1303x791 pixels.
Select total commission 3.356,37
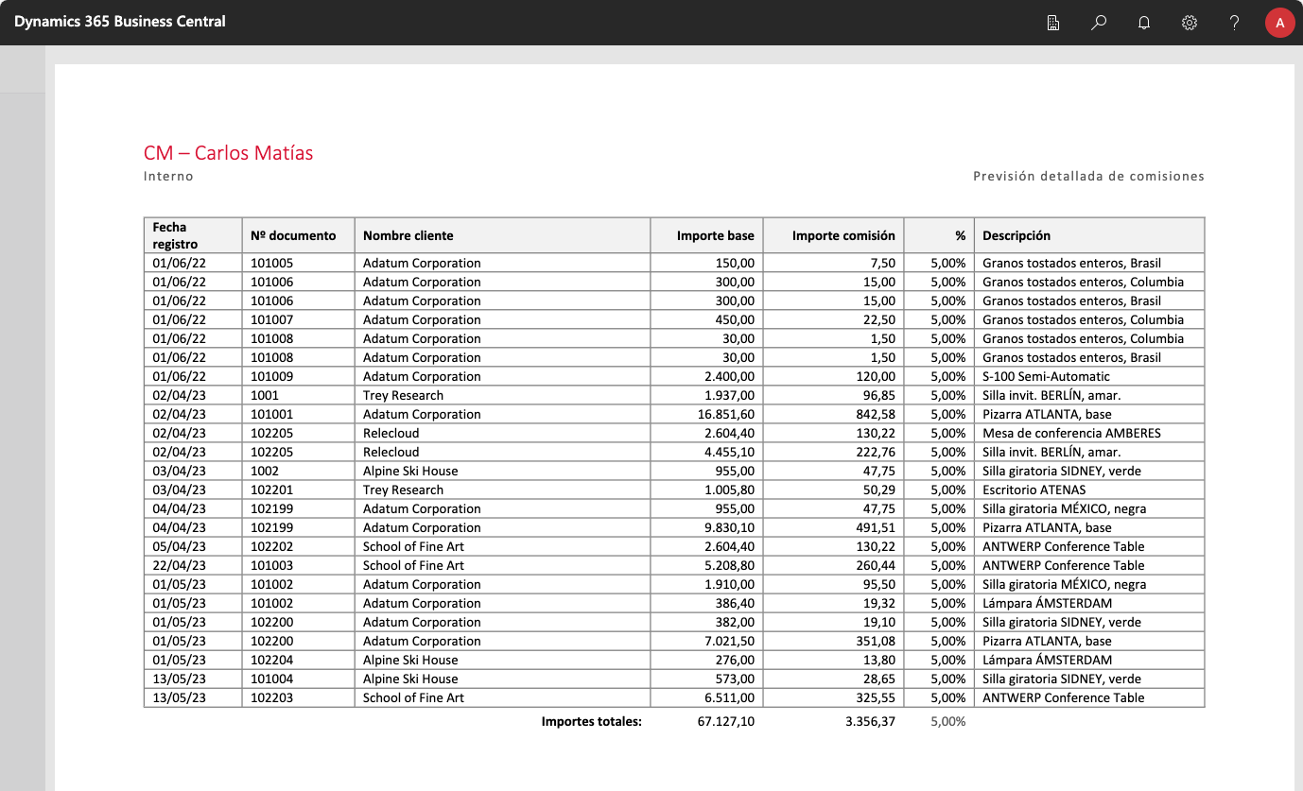(x=870, y=721)
